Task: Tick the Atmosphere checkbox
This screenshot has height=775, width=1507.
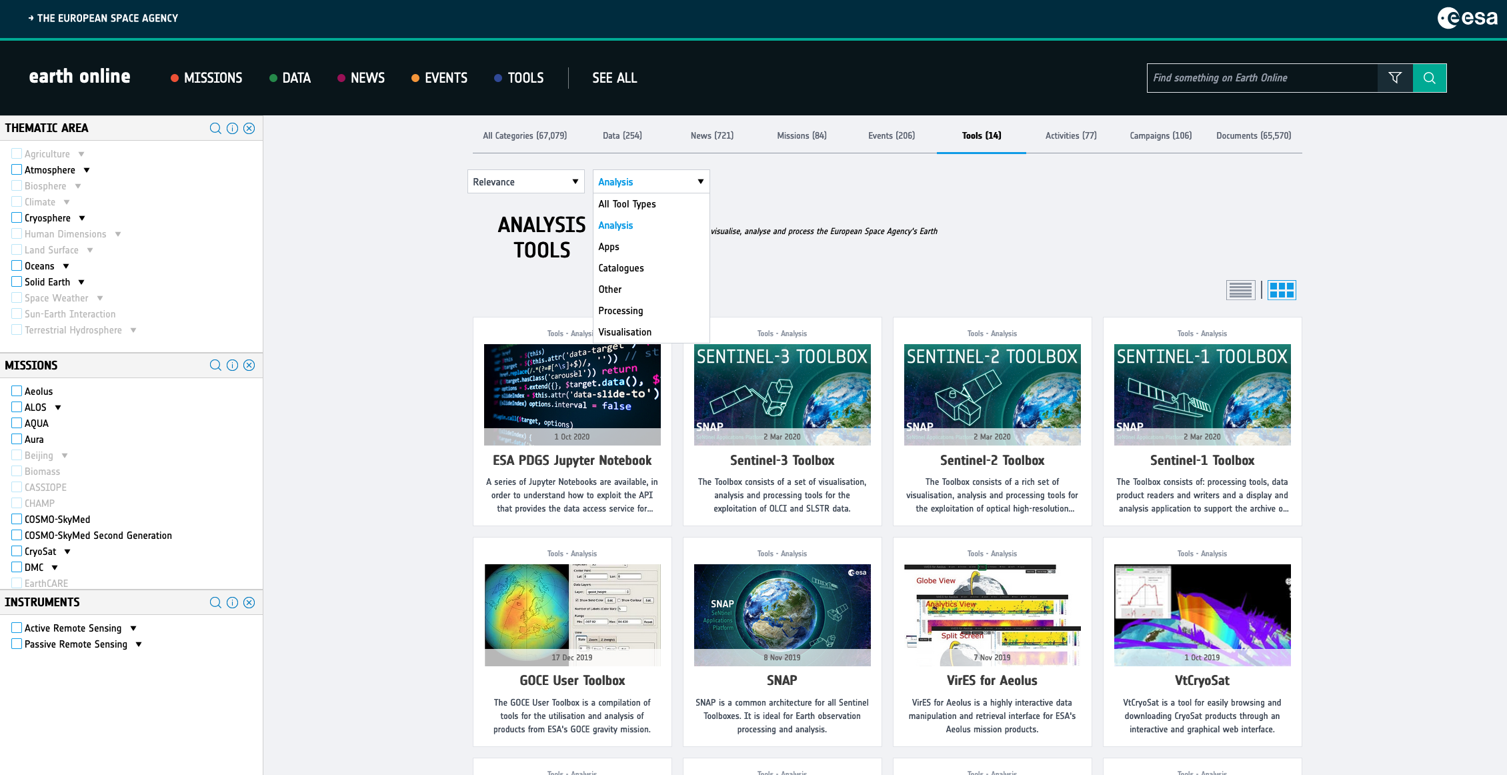Action: [17, 170]
